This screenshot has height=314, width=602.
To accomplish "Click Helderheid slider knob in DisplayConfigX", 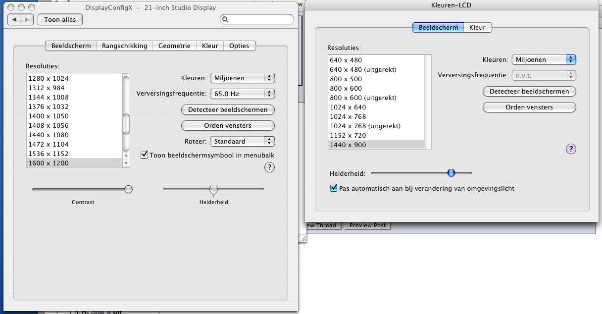I will [213, 190].
